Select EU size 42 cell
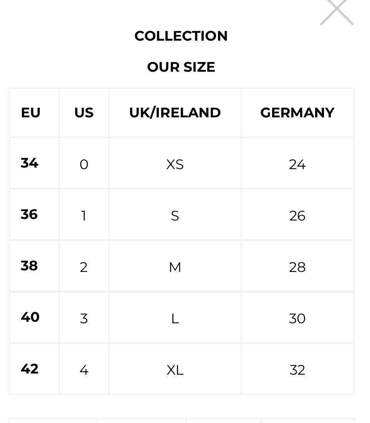370x423 pixels. pos(34,369)
